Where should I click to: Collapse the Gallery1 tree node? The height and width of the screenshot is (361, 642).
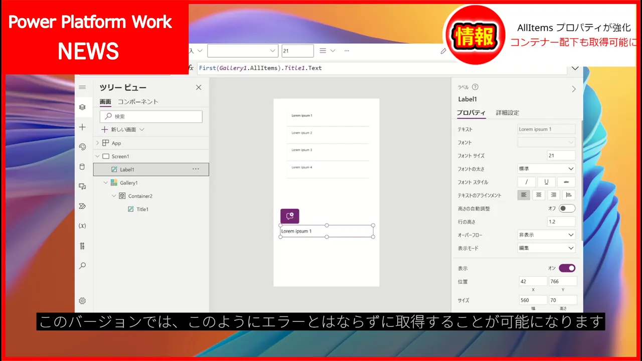105,183
